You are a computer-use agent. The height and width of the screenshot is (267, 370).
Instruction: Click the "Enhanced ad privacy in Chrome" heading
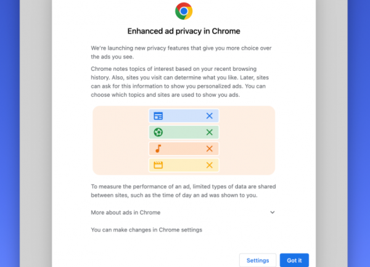(183, 31)
